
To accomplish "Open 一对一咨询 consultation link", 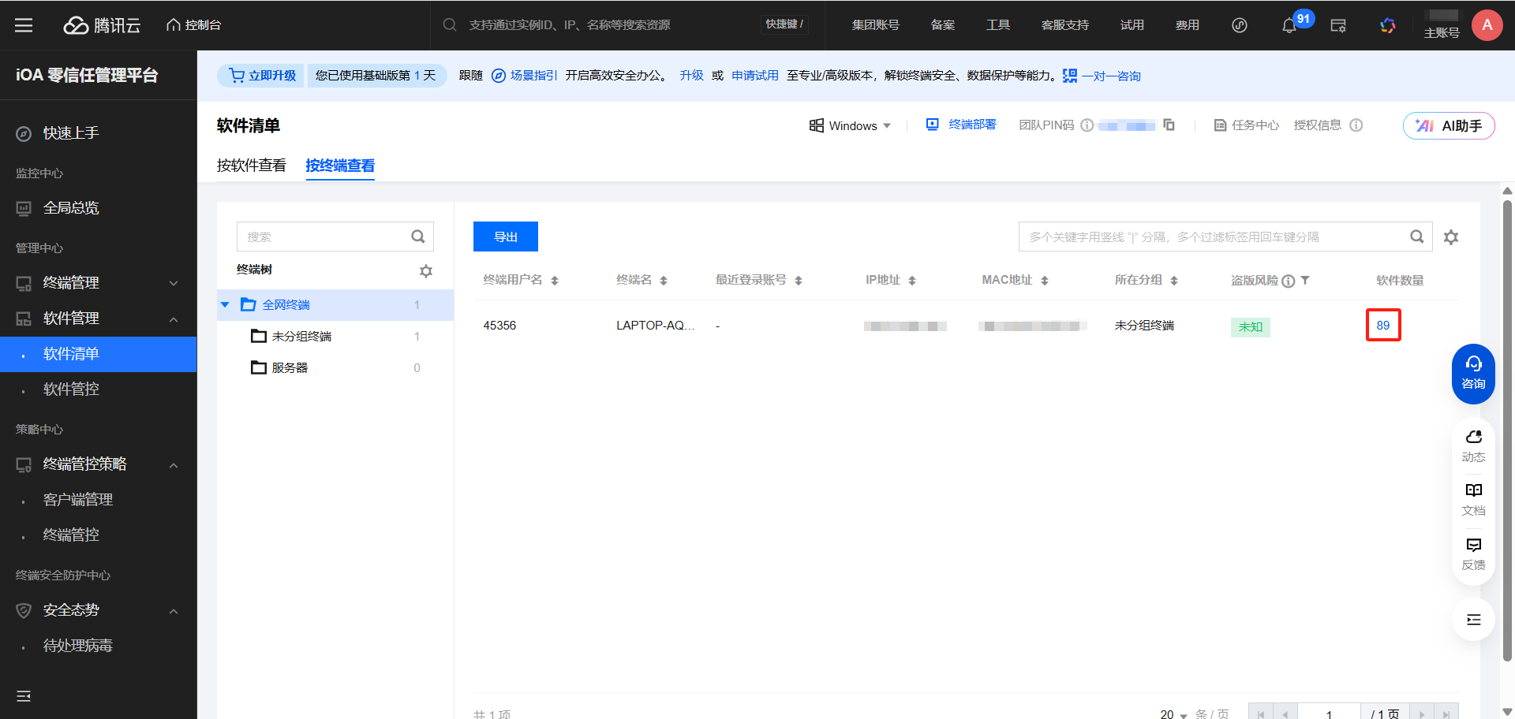I will [x=1102, y=76].
